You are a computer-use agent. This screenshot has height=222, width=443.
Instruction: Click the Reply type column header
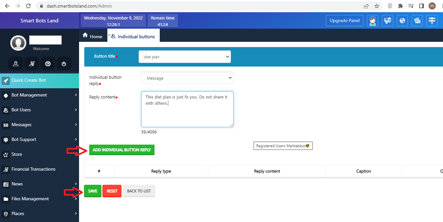tap(161, 171)
